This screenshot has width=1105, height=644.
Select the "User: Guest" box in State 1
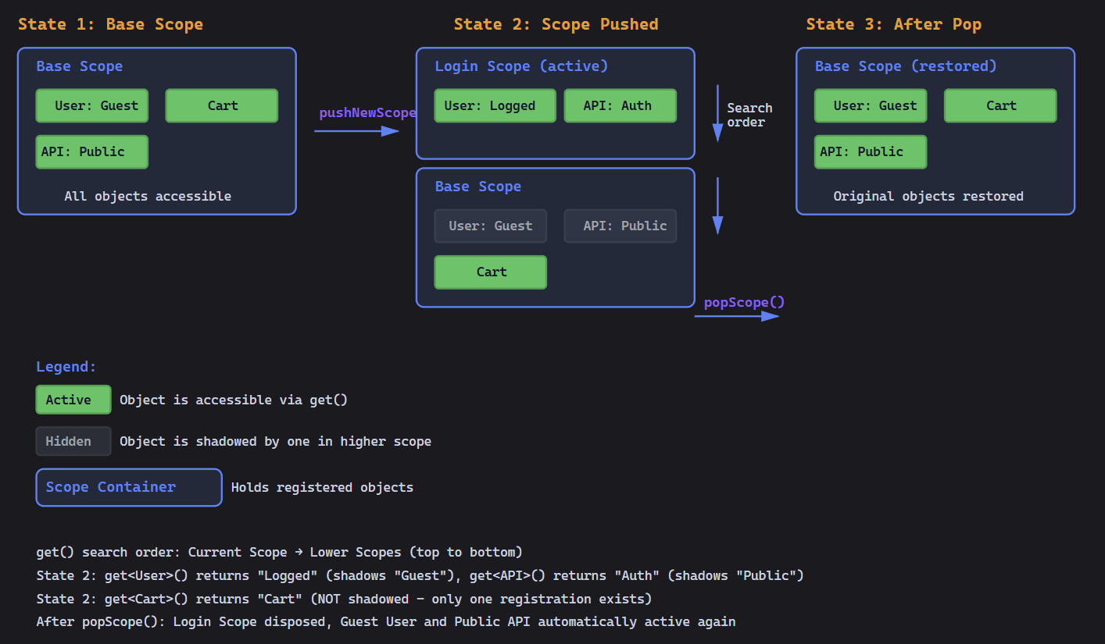(92, 105)
